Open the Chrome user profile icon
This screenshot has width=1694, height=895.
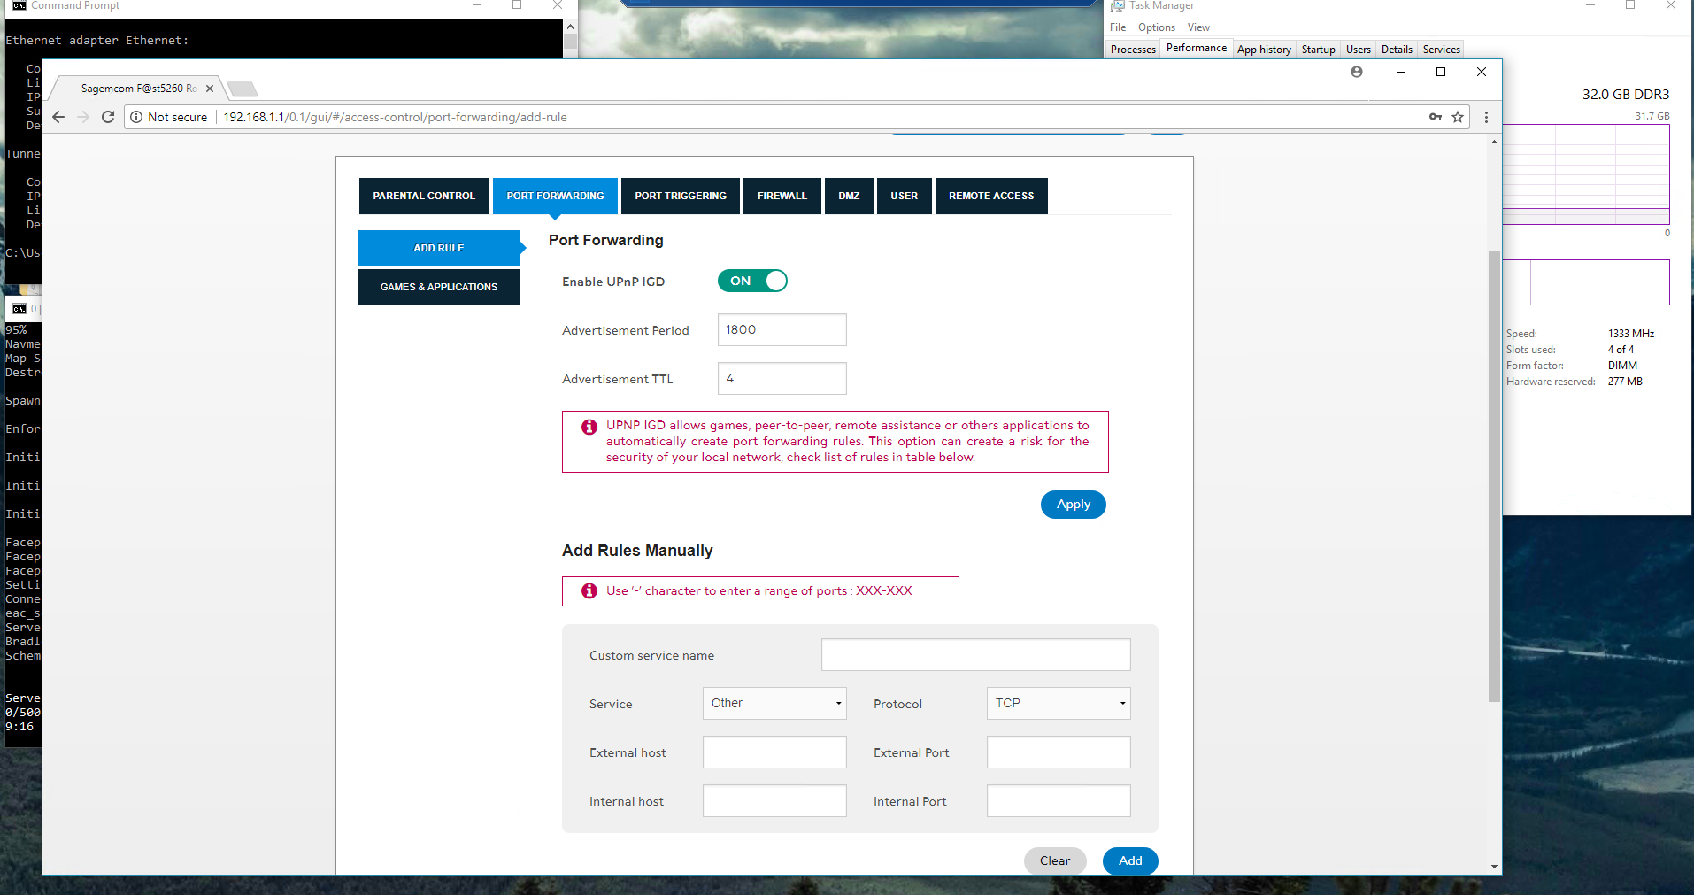click(x=1357, y=72)
